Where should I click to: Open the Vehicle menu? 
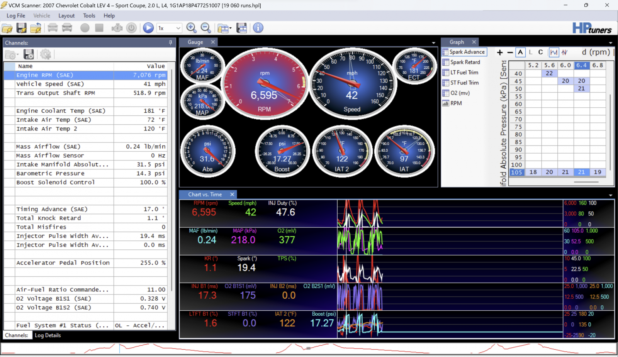coord(42,16)
